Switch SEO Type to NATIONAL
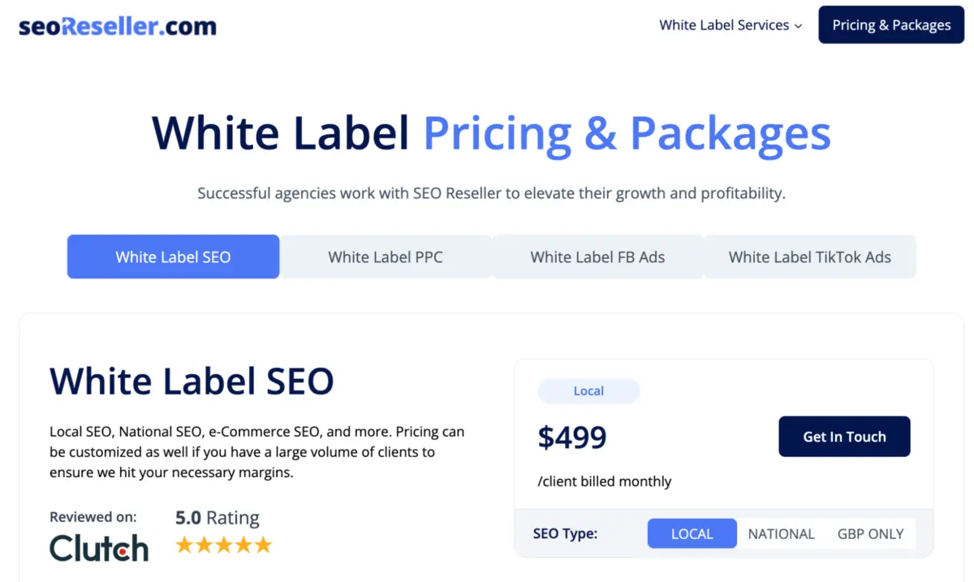Image resolution: width=974 pixels, height=582 pixels. tap(781, 533)
